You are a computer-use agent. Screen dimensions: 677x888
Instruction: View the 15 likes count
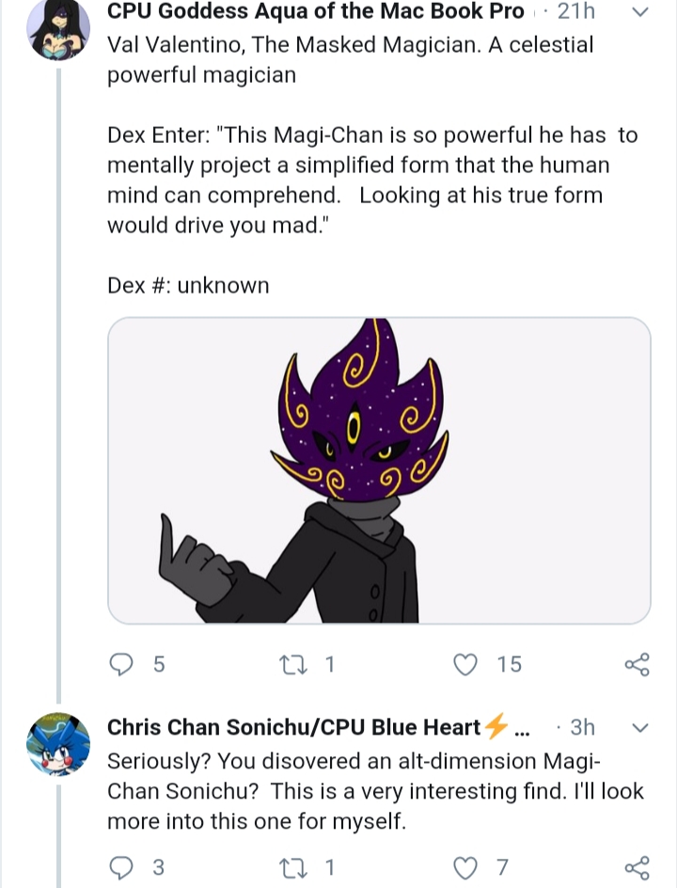(x=510, y=664)
